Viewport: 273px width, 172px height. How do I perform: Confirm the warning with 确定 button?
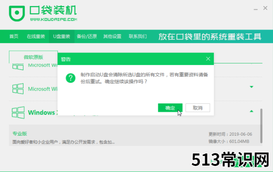click(170, 108)
